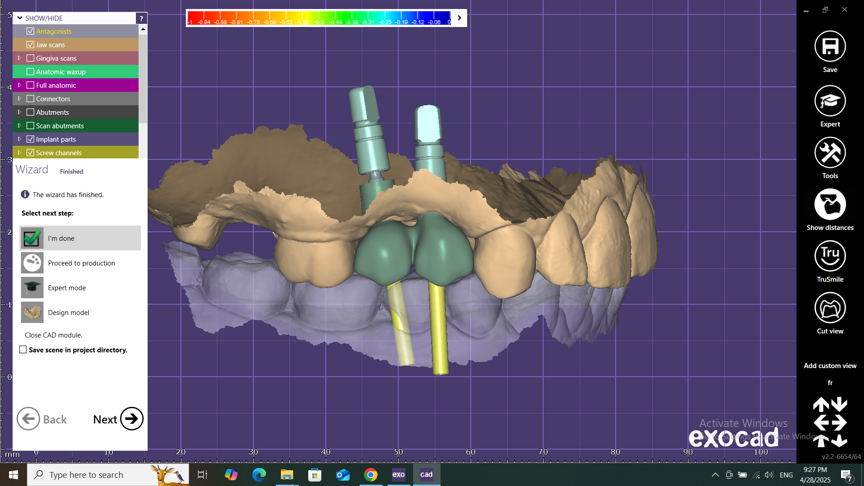This screenshot has height=486, width=864.
Task: Expand the Implant parts group arrow
Action: pos(19,139)
